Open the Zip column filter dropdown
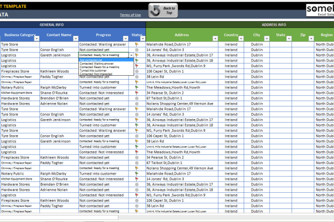The width and height of the screenshot is (334, 222). tap(311, 38)
